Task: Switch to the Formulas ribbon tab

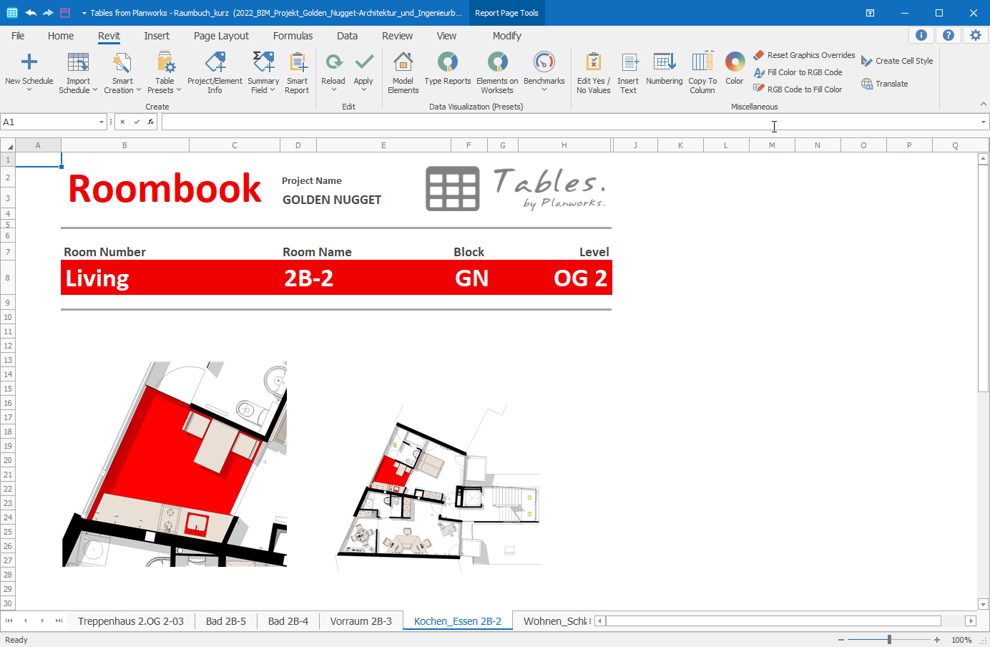Action: 293,36
